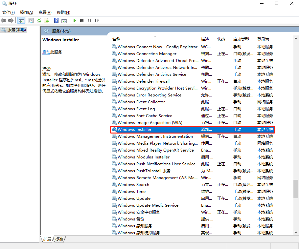The image size is (299, 249).
Task: Click the Help question mark toolbar icon
Action: coord(56,20)
